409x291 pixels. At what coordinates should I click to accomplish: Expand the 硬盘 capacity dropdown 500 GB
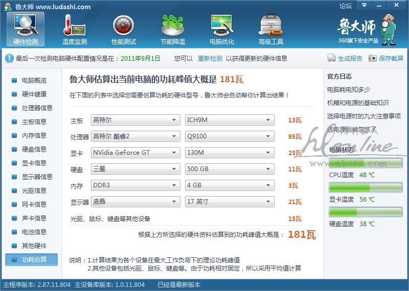point(230,169)
